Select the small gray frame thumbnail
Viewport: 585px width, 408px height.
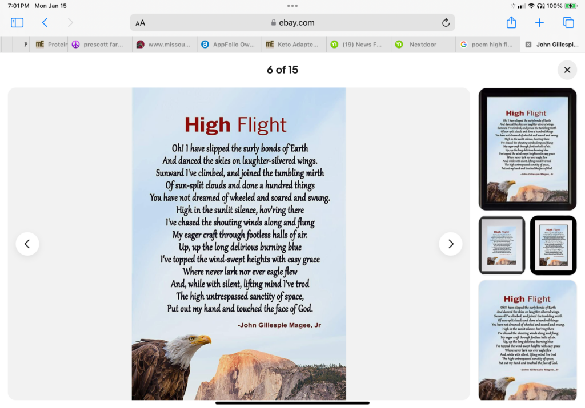502,245
